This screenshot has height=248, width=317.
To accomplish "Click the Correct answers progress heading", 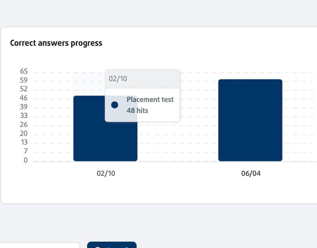I will coord(56,43).
